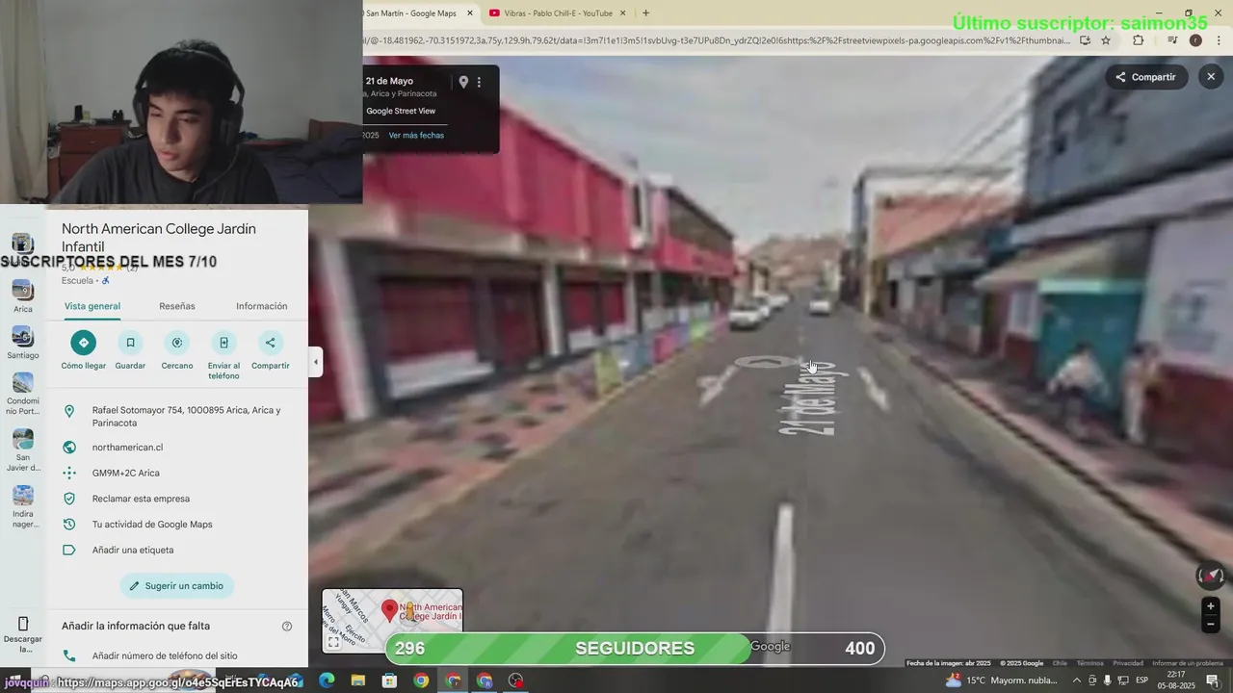Click the Street View compass
Screen dimensions: 1233x693
1211,577
